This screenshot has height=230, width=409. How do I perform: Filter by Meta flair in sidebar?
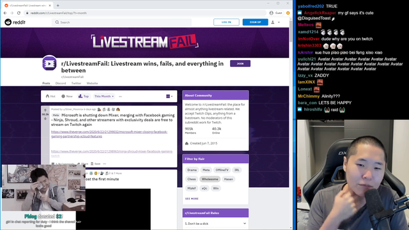pos(206,170)
